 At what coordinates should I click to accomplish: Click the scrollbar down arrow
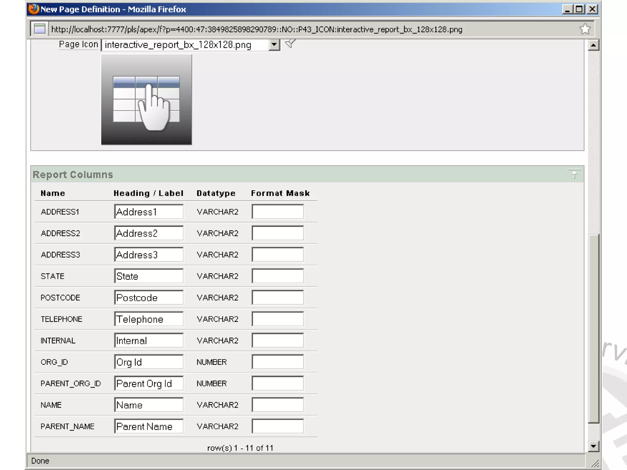pos(593,446)
